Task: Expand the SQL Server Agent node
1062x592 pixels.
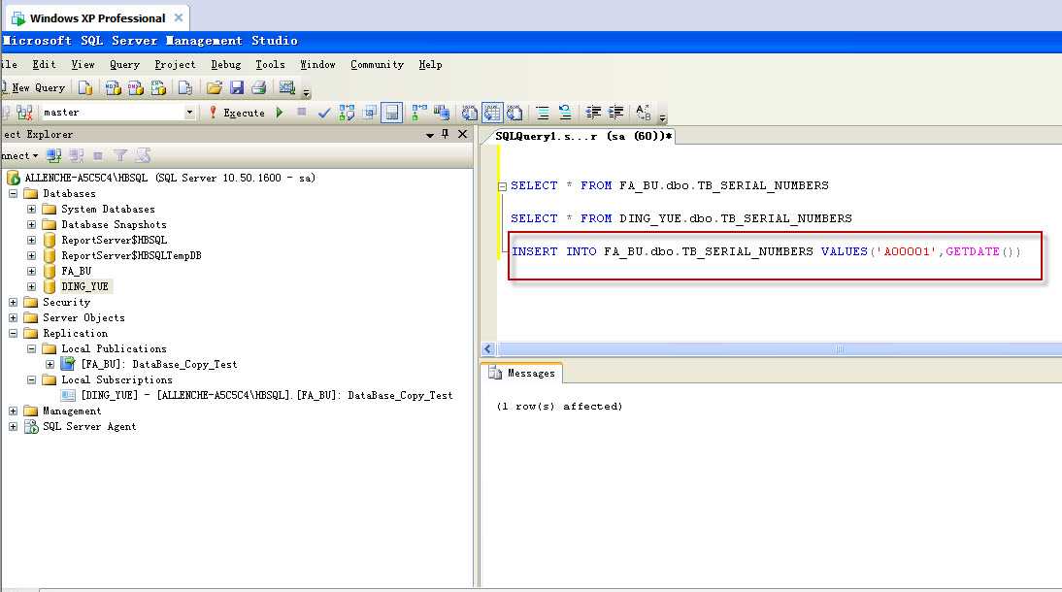Action: [13, 427]
